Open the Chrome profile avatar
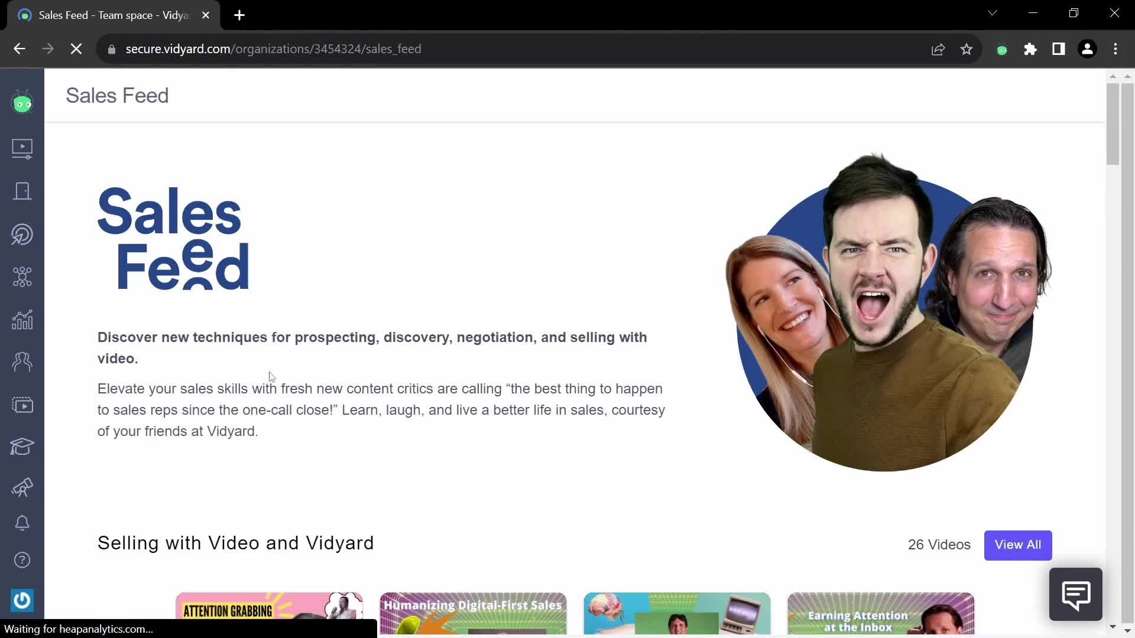The height and width of the screenshot is (638, 1135). [1087, 49]
